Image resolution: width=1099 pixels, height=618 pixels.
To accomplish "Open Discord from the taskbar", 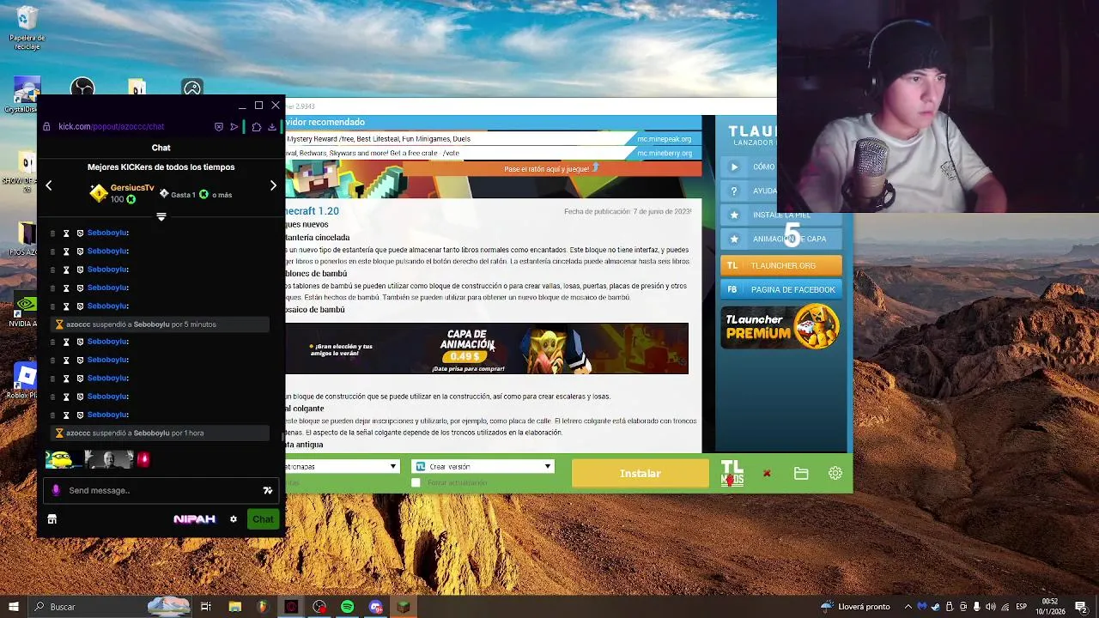I will click(x=375, y=607).
